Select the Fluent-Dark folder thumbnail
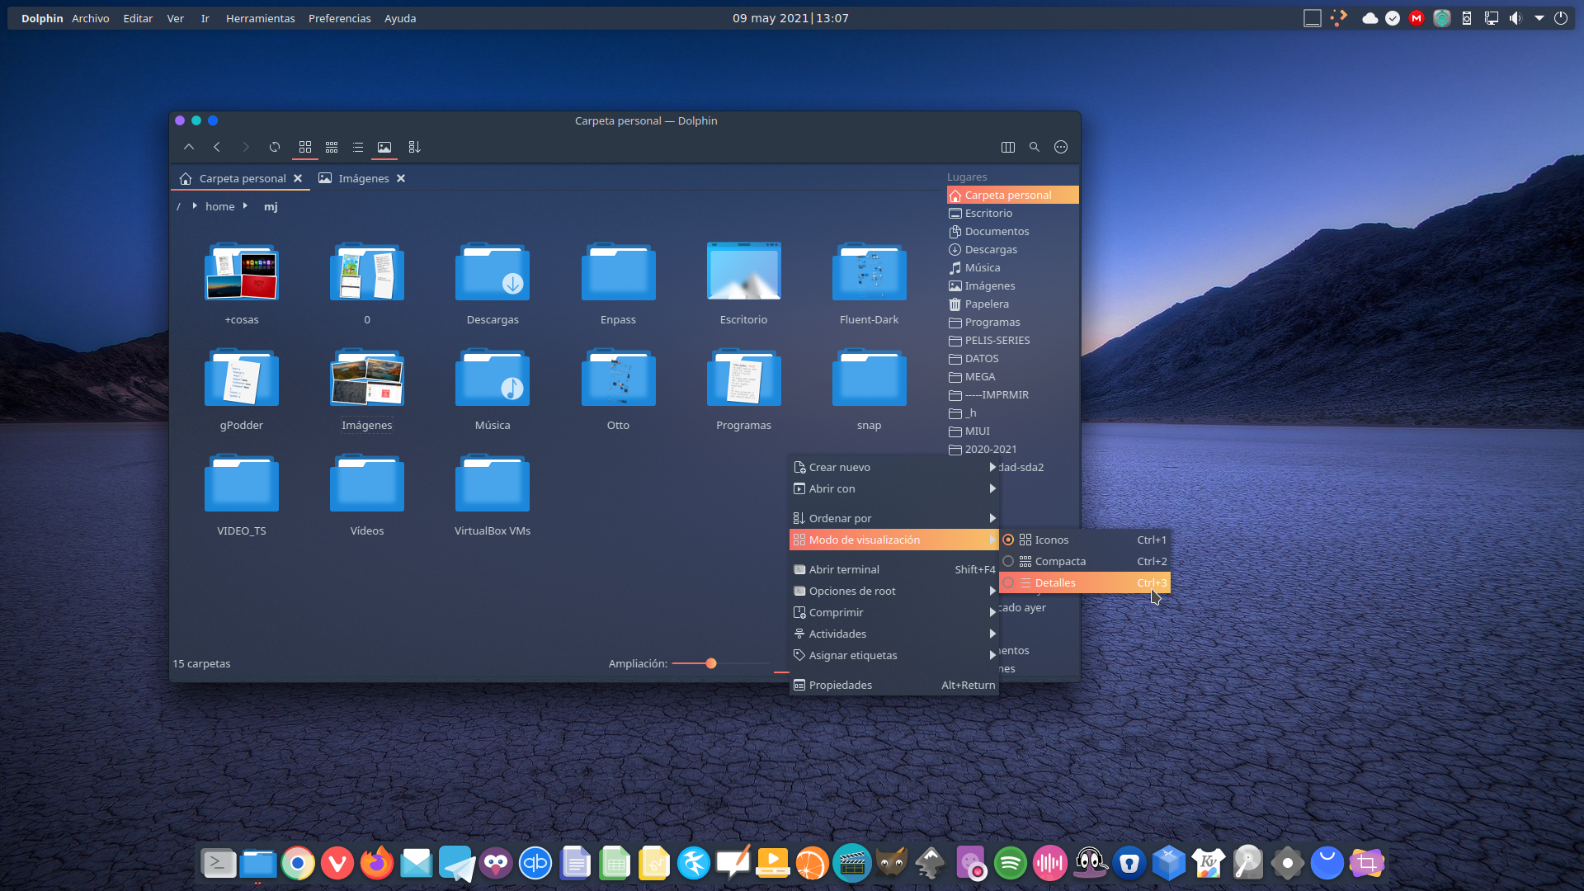The image size is (1584, 891). 869,272
